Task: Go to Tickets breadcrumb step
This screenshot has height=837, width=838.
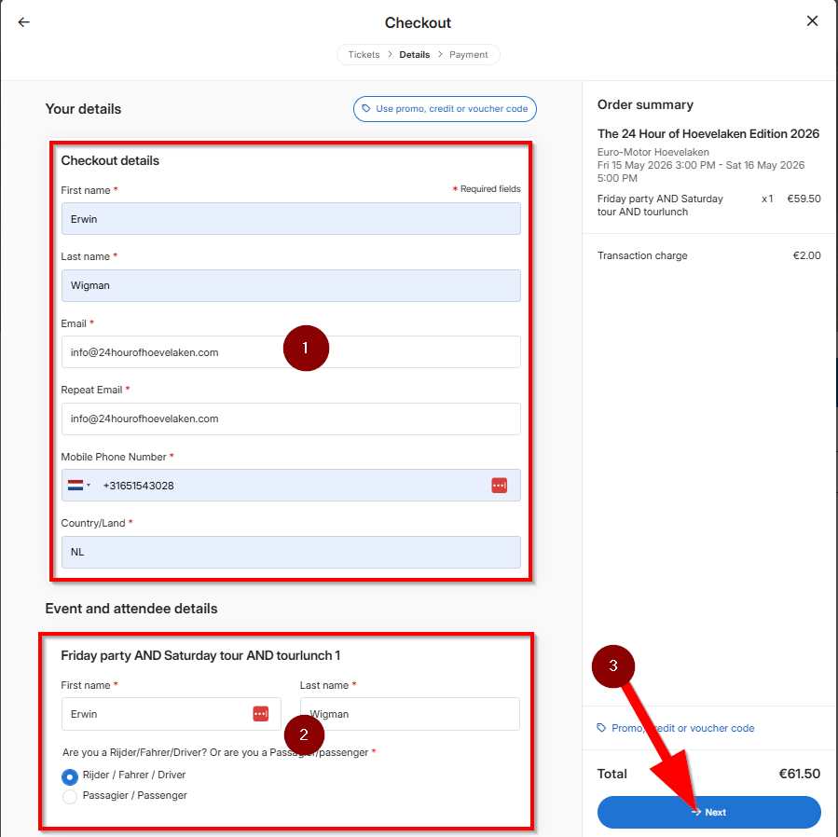Action: (364, 55)
